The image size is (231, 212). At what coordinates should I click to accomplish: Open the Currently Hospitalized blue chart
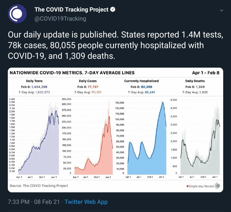pos(147,138)
